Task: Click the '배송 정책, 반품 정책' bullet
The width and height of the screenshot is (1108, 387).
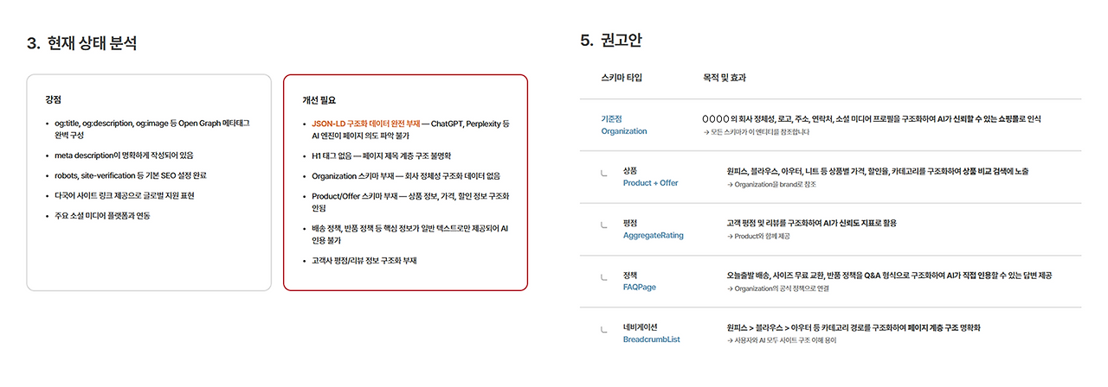Action: [406, 234]
